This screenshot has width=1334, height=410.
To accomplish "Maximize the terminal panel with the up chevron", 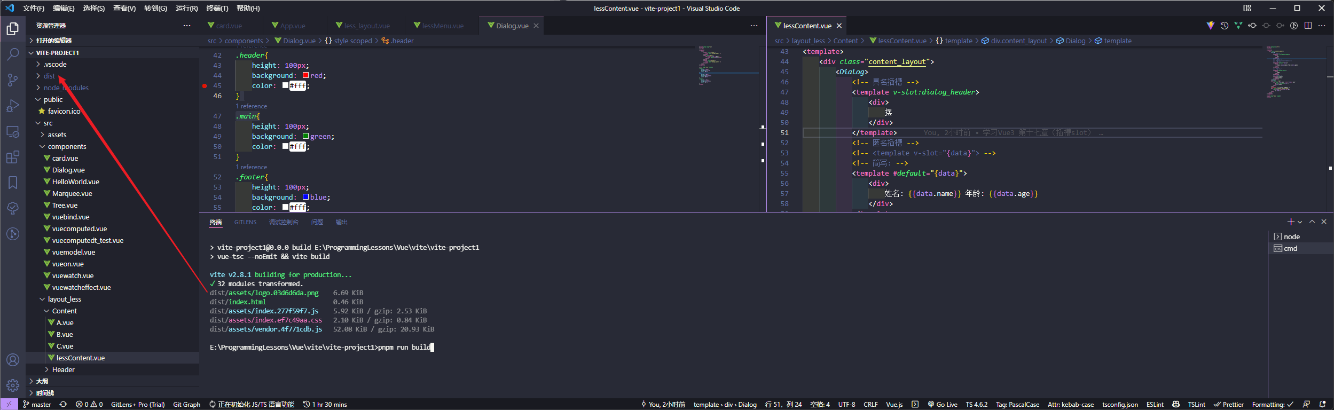I will point(1312,222).
